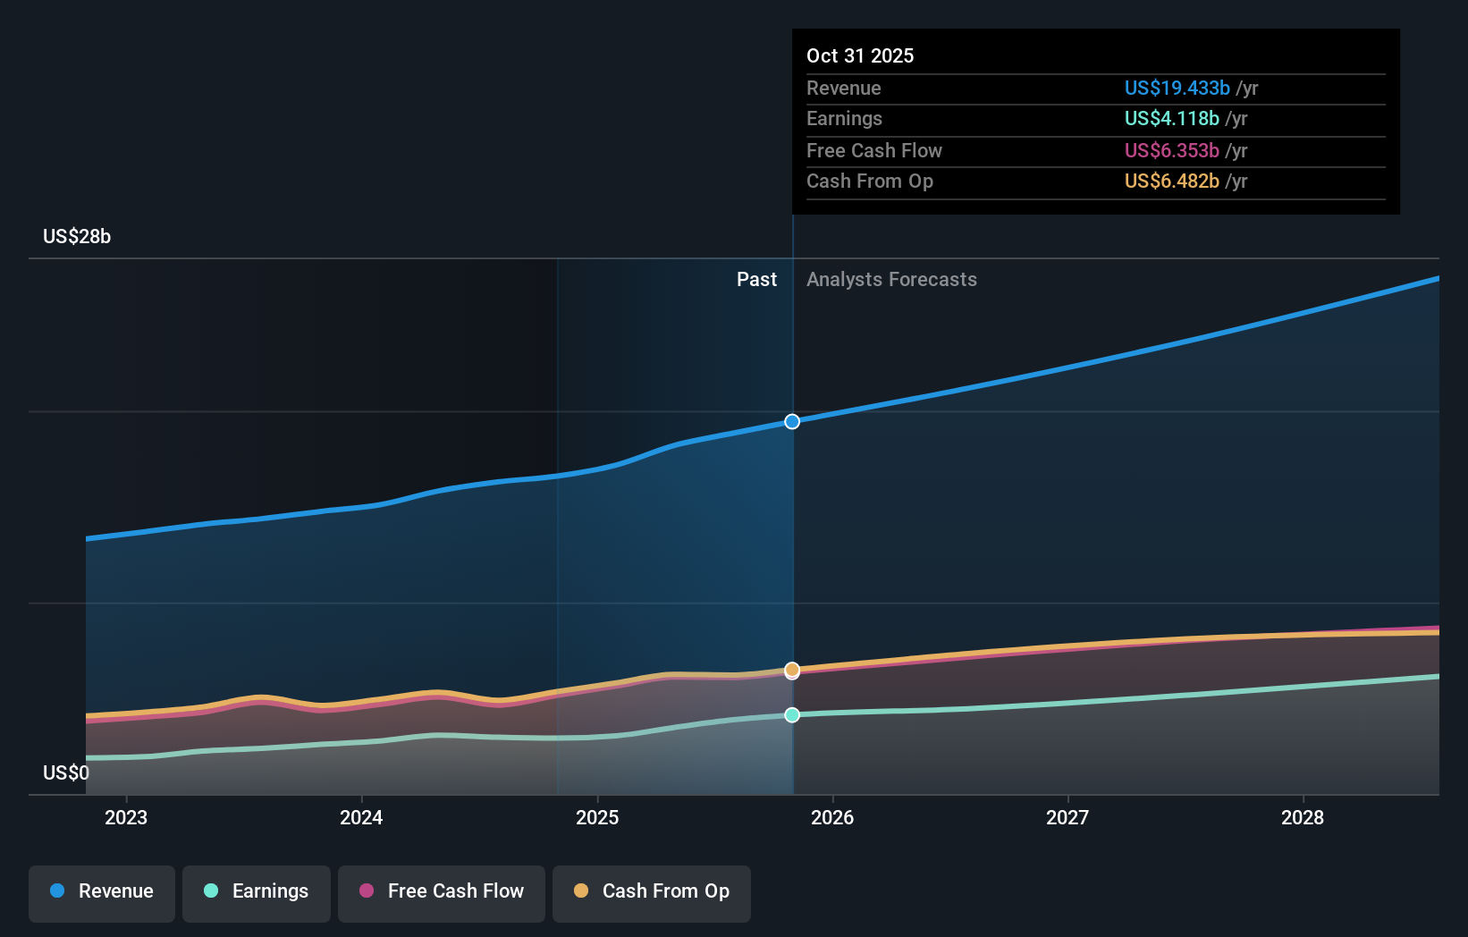
Task: Click the 2026 year label on axis
Action: [833, 817]
